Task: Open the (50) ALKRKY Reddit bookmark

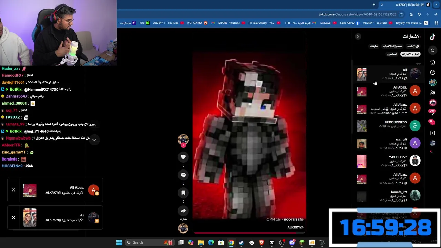Action: click(197, 23)
